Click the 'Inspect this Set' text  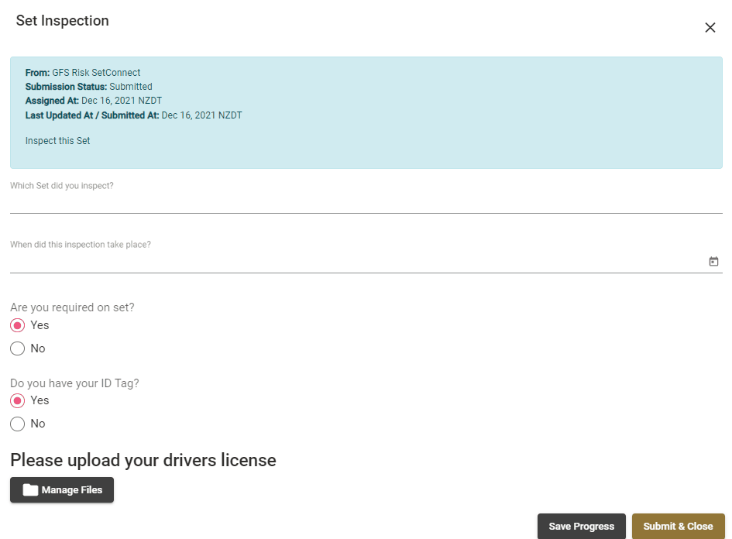tap(57, 140)
